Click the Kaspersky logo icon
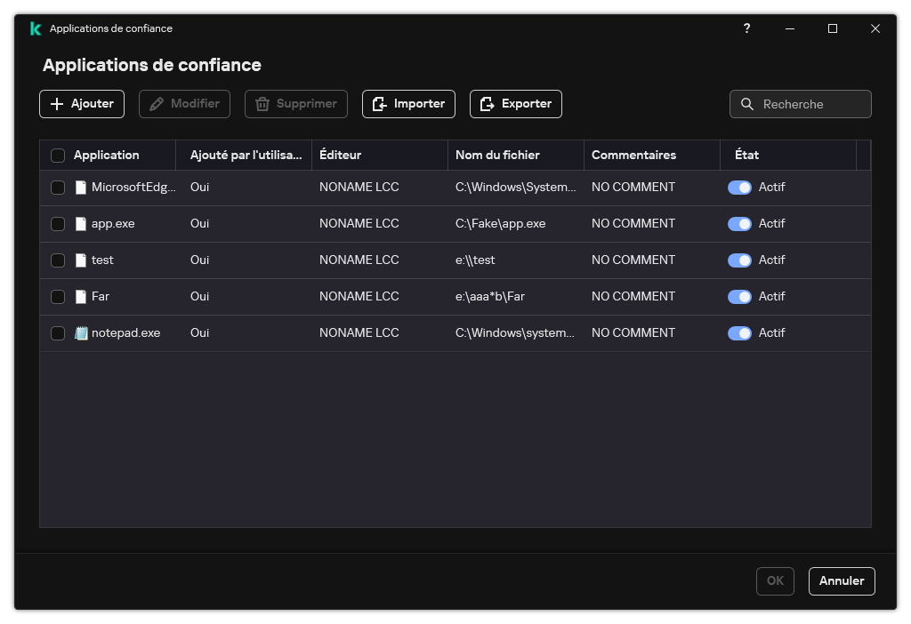This screenshot has height=624, width=911. [36, 28]
